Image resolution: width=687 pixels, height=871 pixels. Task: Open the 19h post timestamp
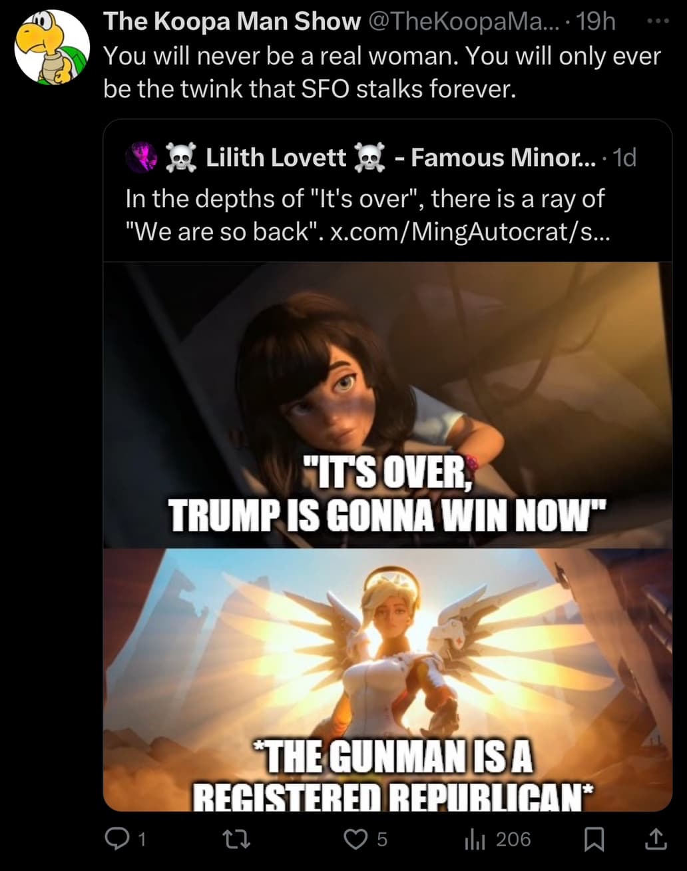595,22
